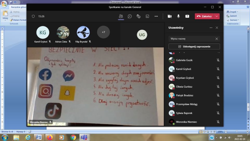Open participants panel more options ellipsis

pyautogui.click(x=211, y=28)
